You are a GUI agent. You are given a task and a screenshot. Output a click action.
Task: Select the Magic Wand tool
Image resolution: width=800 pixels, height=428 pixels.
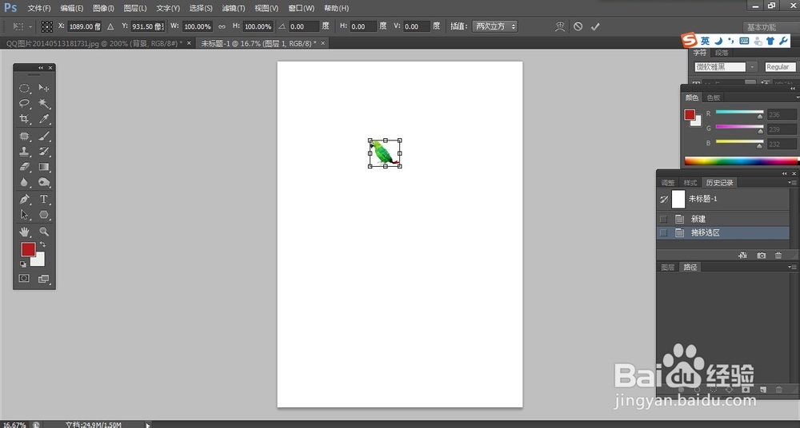point(44,104)
